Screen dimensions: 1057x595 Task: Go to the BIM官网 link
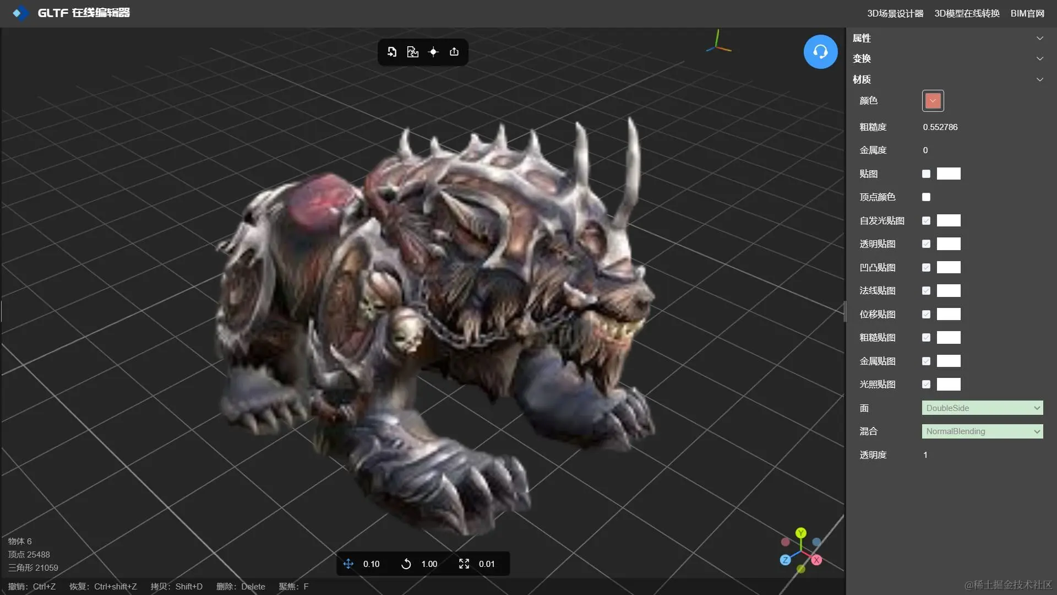(1027, 13)
